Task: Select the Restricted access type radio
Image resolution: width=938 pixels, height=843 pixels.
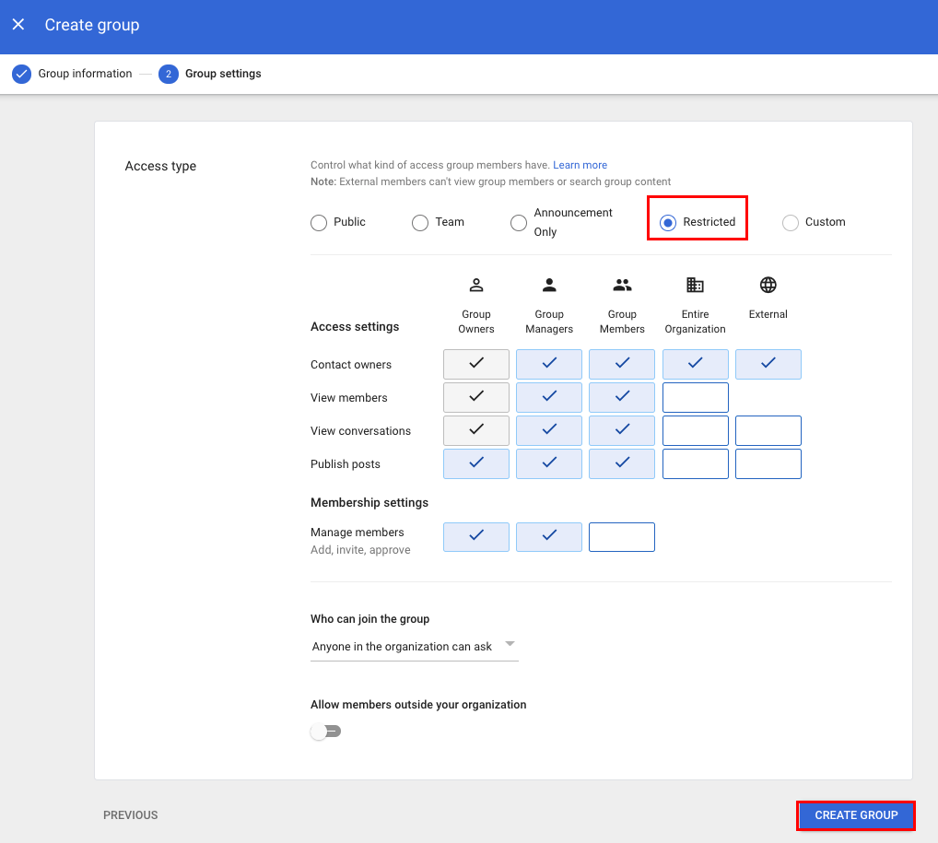Action: tap(668, 223)
